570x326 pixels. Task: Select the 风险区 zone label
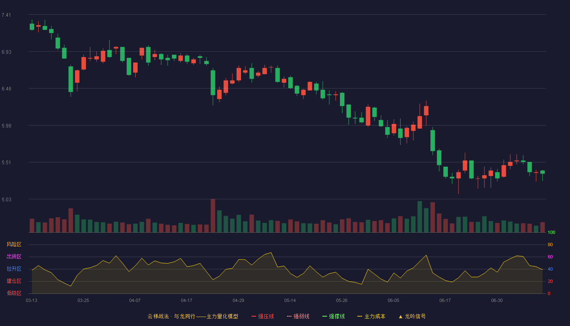pyautogui.click(x=14, y=244)
